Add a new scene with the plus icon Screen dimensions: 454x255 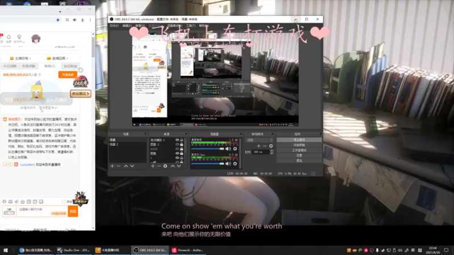(112, 166)
